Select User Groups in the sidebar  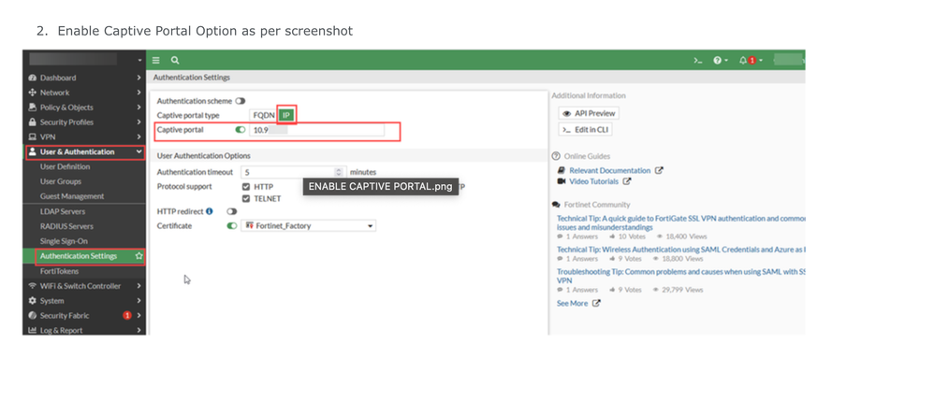pyautogui.click(x=61, y=181)
